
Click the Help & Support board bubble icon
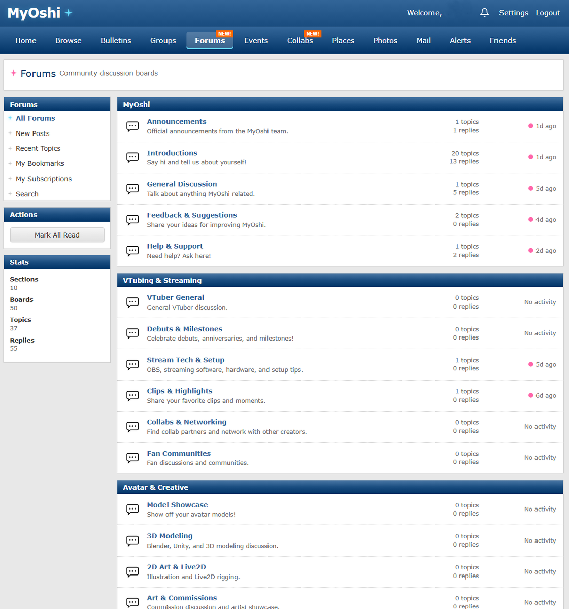tap(132, 251)
